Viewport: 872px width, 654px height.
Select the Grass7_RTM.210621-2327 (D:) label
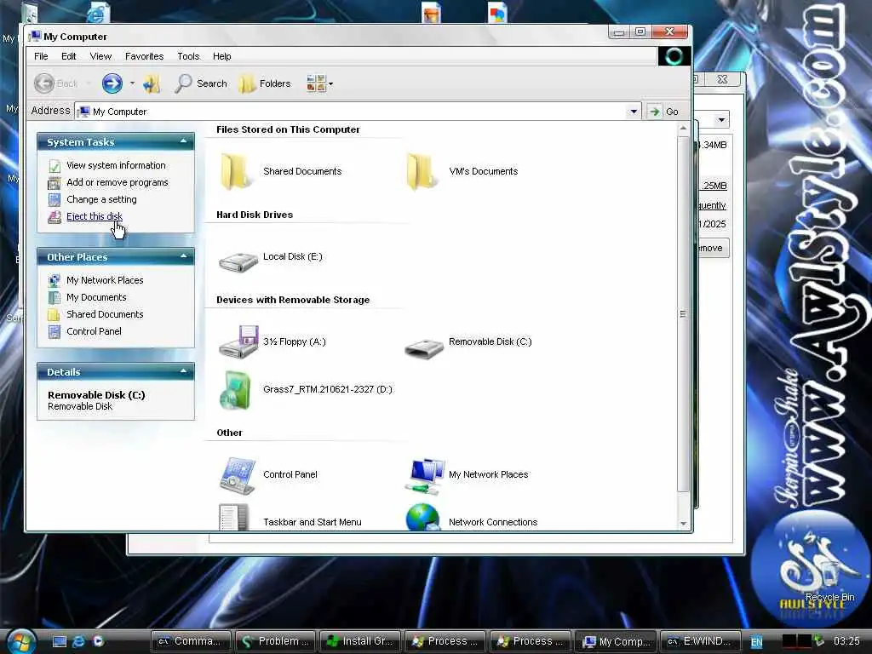pos(328,389)
